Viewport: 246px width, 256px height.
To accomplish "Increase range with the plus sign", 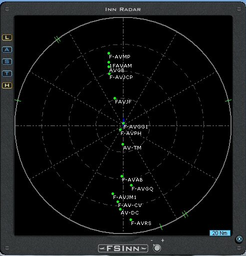I will coord(162,240).
